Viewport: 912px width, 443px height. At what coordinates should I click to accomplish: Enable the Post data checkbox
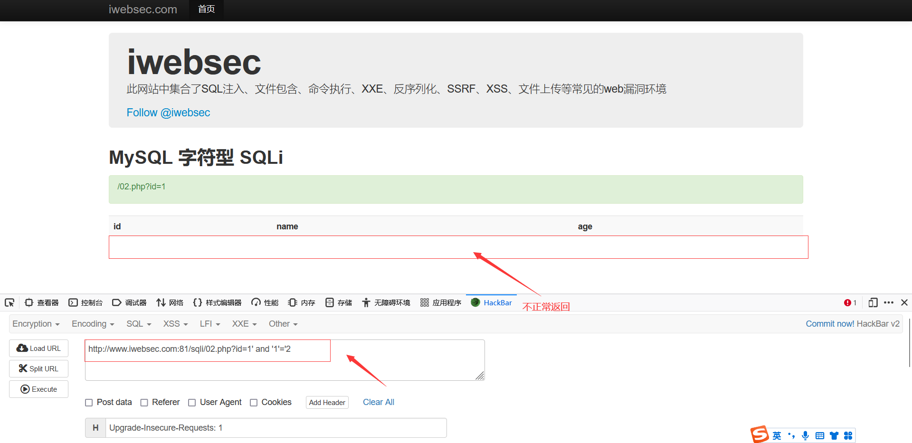pos(89,402)
